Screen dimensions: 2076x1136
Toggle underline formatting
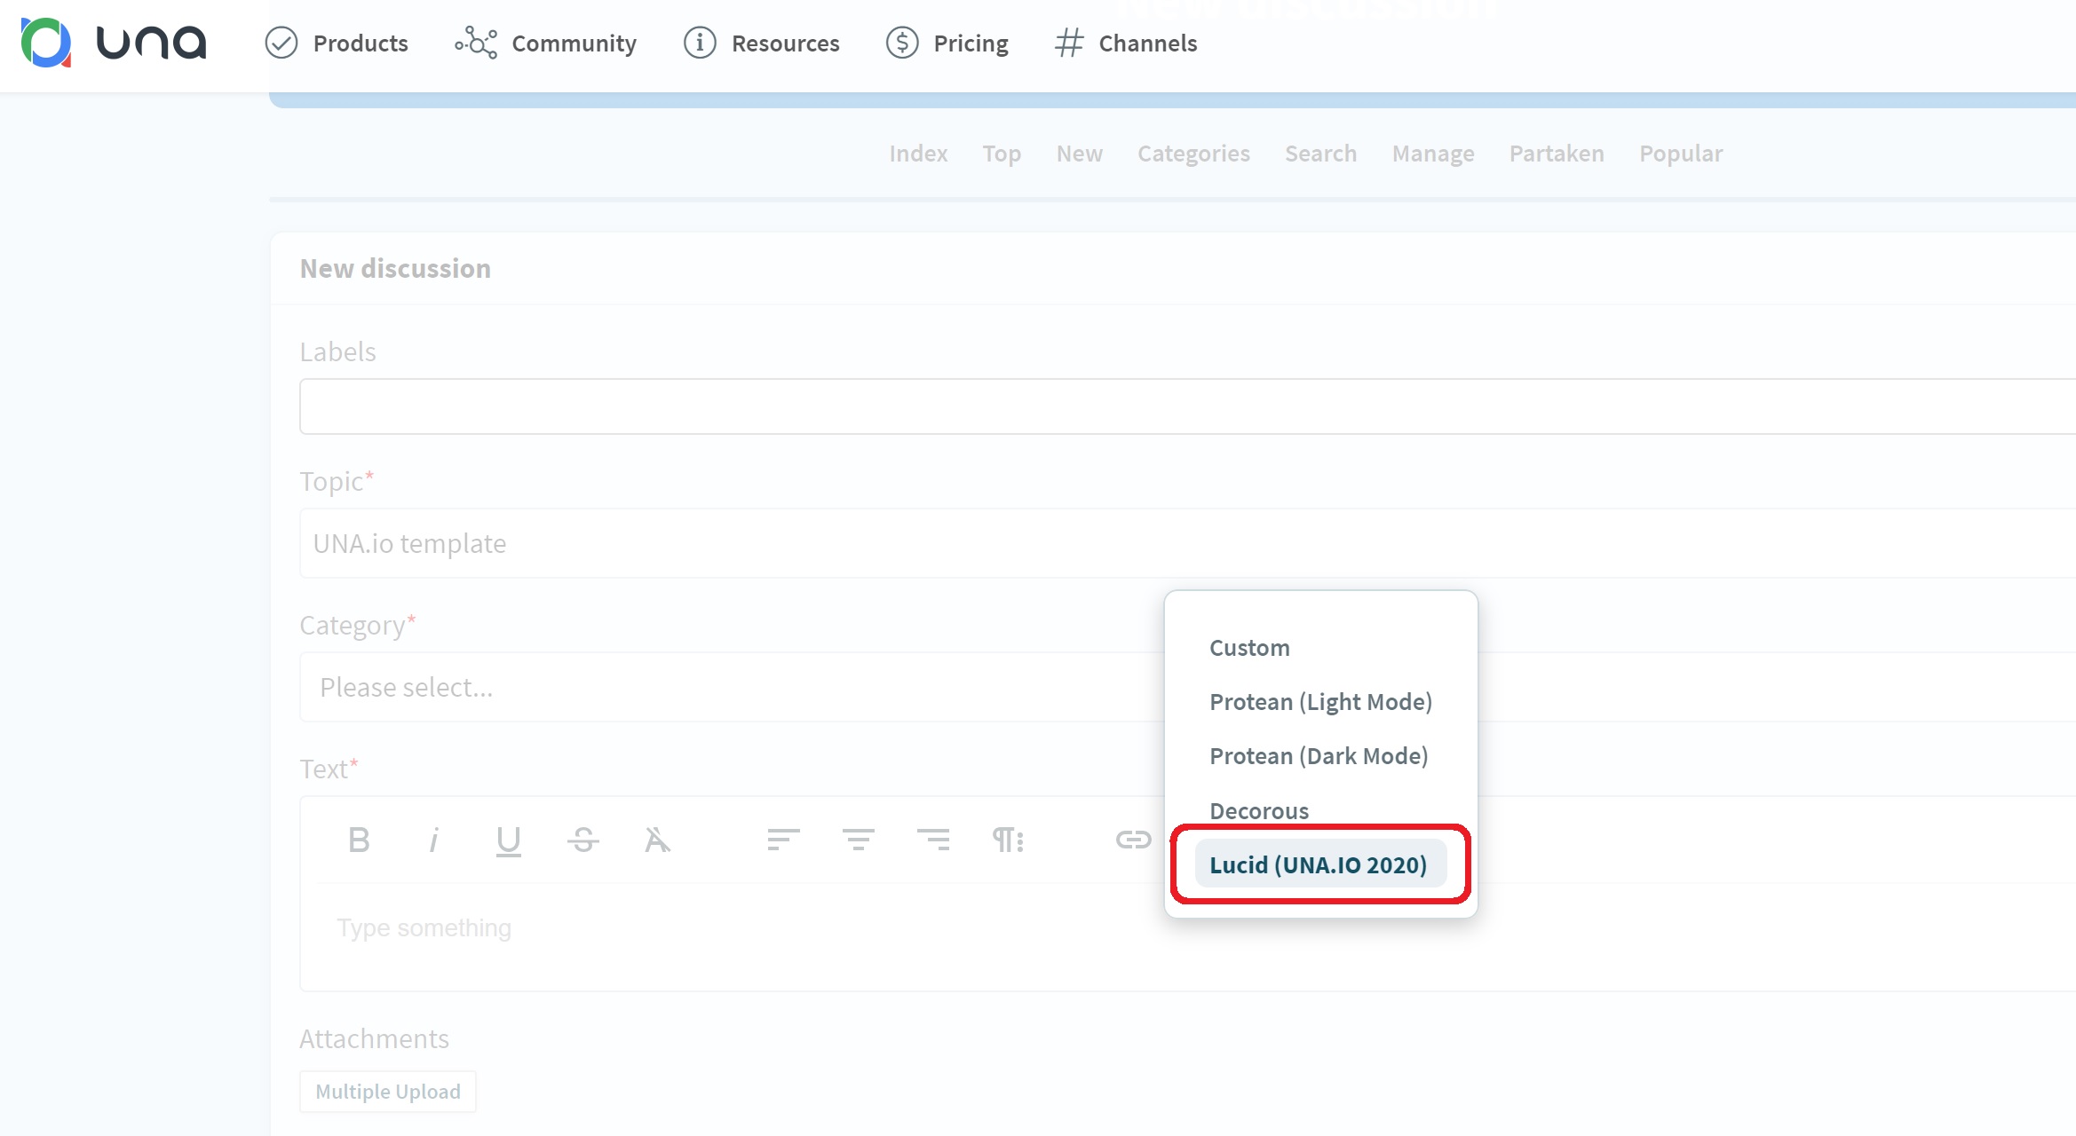point(508,840)
